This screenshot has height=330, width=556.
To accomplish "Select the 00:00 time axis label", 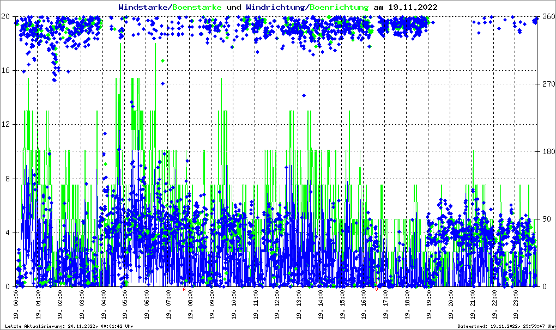I will (16, 306).
